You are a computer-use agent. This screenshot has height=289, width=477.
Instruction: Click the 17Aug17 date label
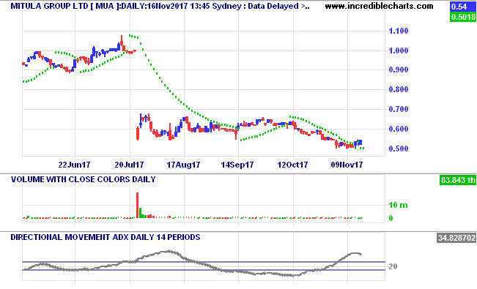point(183,165)
